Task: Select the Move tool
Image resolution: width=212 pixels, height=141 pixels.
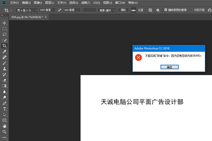Action: [x=5, y=23]
